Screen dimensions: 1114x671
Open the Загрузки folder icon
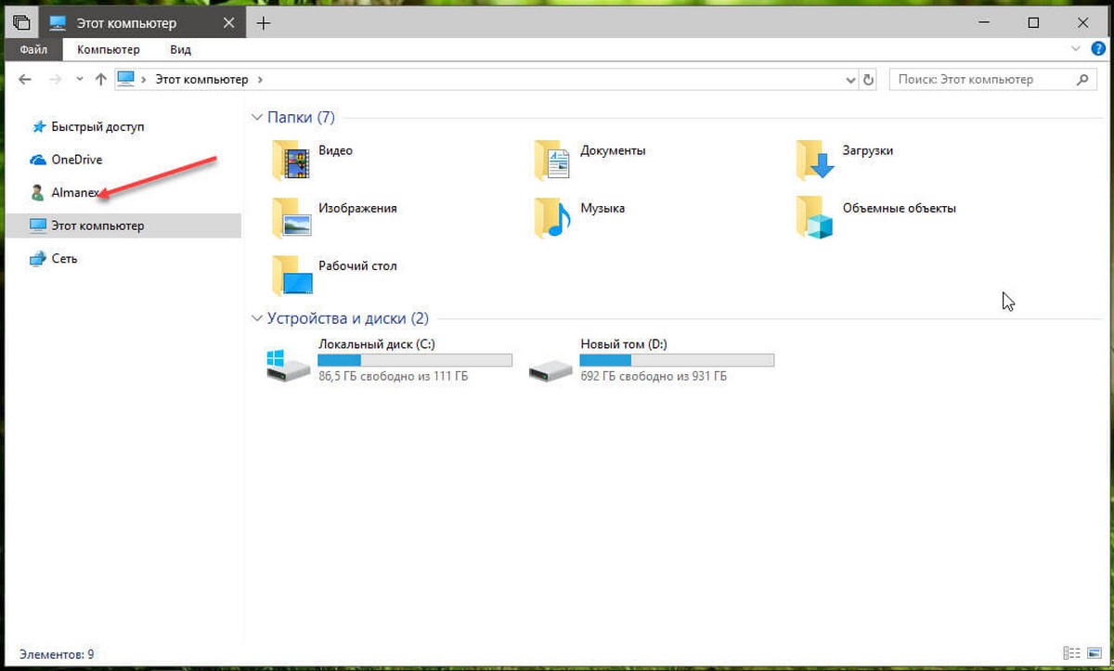click(x=814, y=160)
